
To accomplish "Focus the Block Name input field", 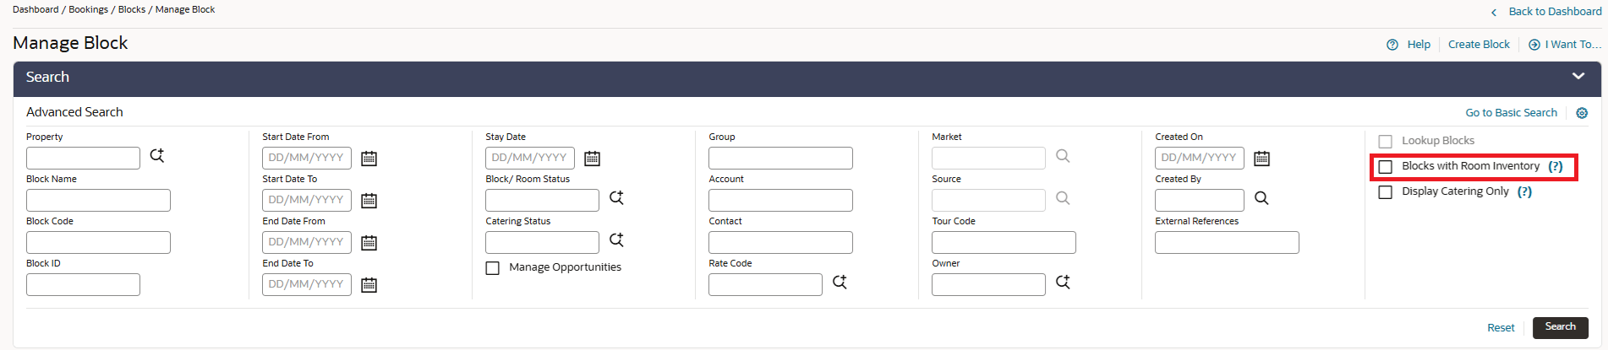I will pyautogui.click(x=98, y=201).
